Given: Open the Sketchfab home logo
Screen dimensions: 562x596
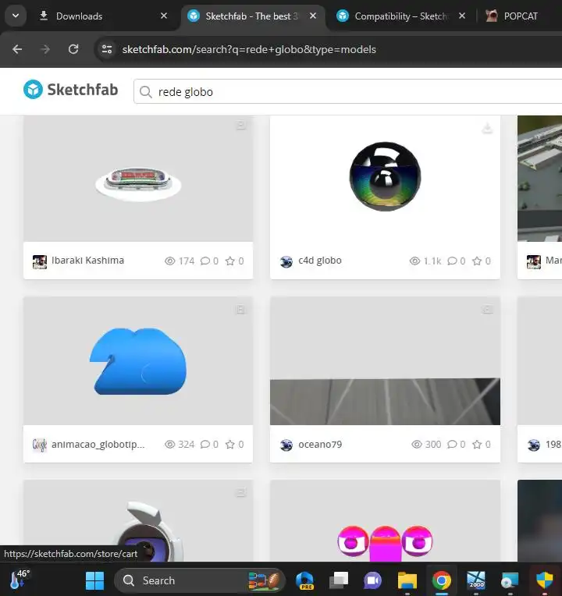Looking at the screenshot, I should click(71, 90).
